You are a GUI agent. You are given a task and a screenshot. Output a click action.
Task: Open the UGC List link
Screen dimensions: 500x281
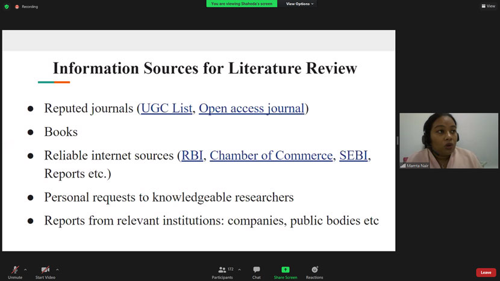coord(166,108)
